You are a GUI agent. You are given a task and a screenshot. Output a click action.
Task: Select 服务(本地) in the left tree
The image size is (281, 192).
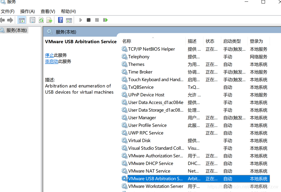point(17,30)
